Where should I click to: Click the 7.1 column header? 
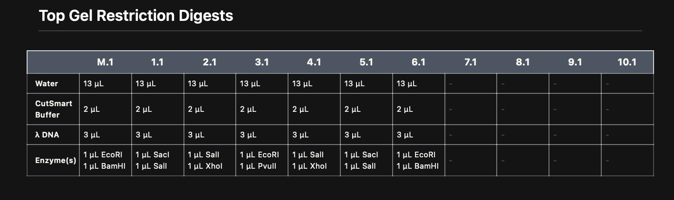point(471,62)
